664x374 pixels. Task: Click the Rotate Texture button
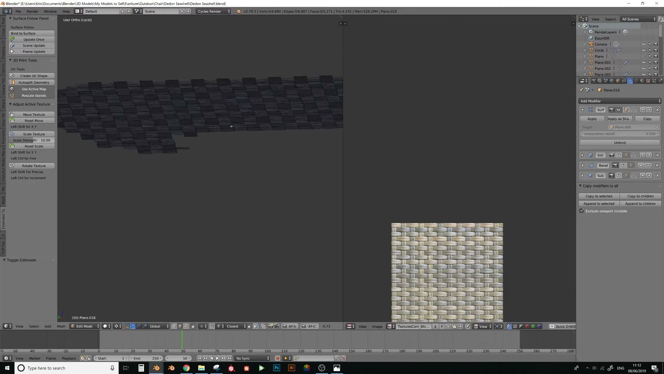32,166
